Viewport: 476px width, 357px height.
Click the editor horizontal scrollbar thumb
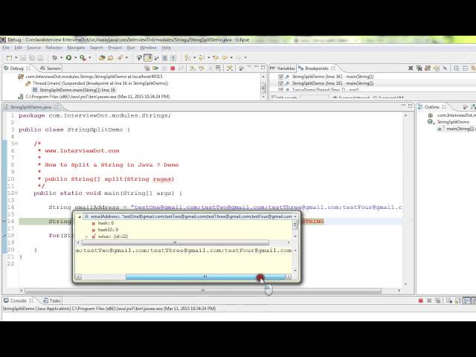[x=203, y=291]
